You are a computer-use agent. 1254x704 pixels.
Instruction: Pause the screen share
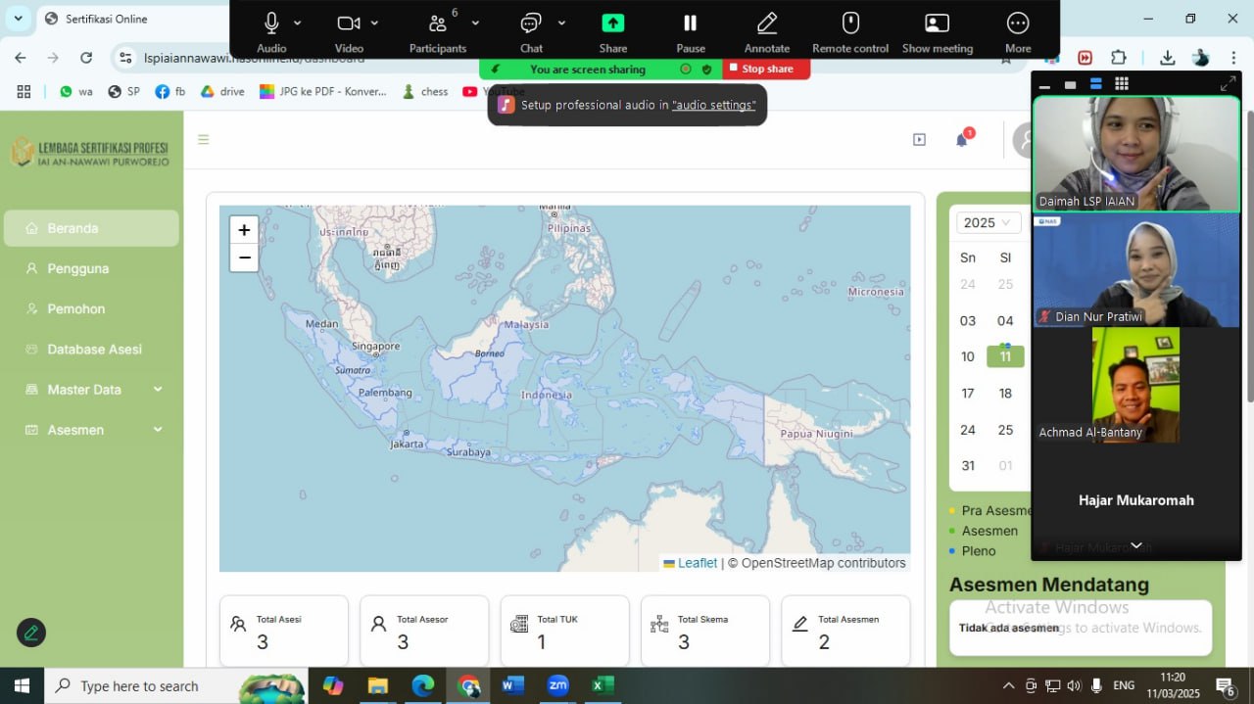pyautogui.click(x=690, y=23)
